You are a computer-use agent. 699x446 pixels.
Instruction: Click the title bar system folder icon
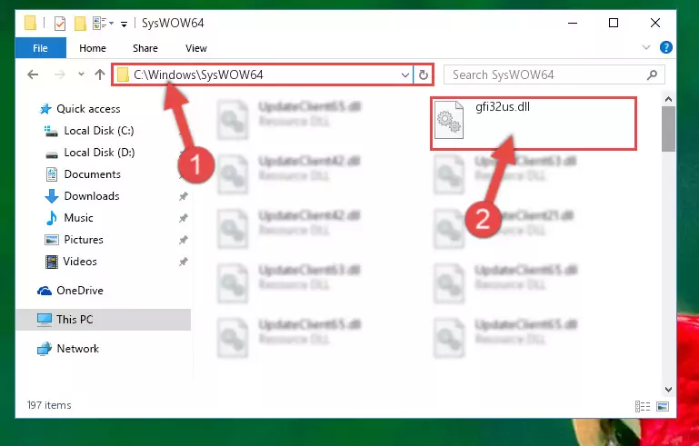(30, 23)
